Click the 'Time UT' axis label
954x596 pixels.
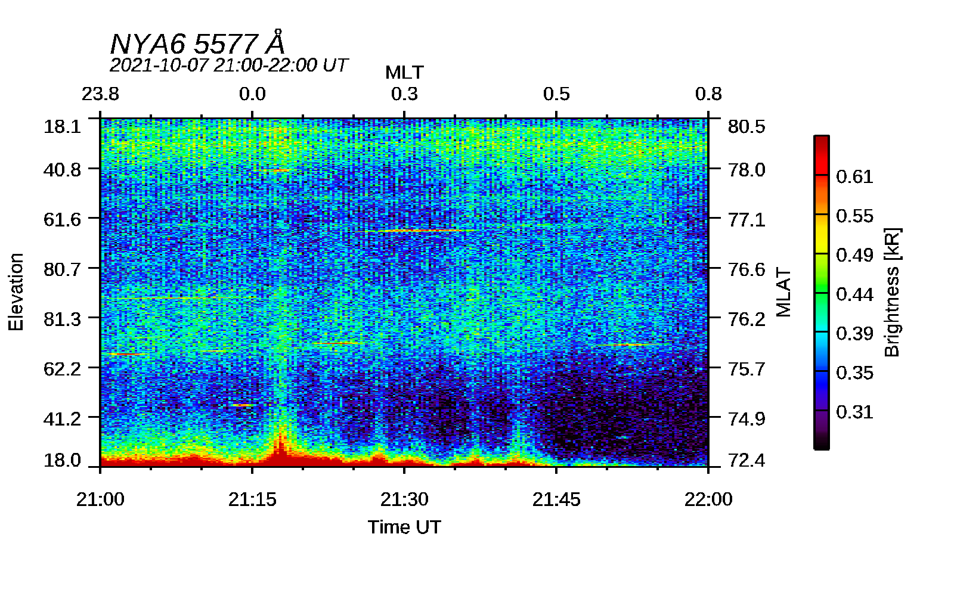(404, 527)
